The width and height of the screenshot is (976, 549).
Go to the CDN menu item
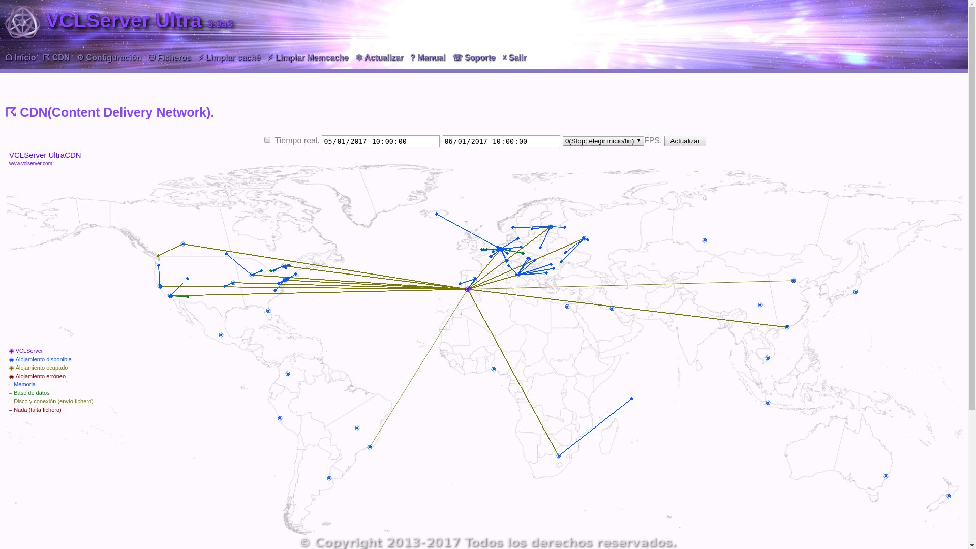56,58
